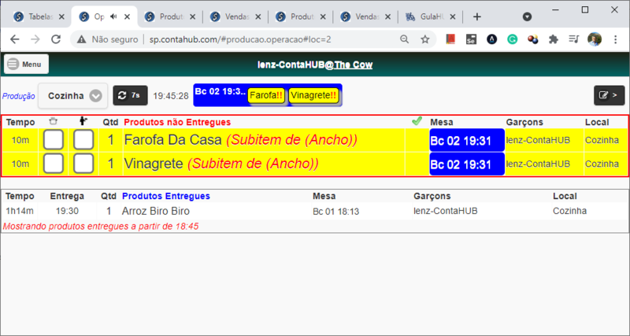This screenshot has height=336, width=630.
Task: Click the Mostrando produtos entregues notice
Action: pyautogui.click(x=101, y=227)
